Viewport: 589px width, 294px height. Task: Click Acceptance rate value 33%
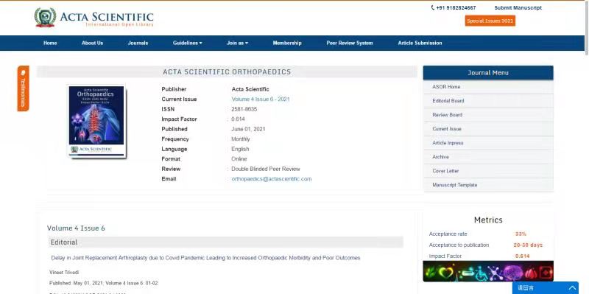pos(521,234)
